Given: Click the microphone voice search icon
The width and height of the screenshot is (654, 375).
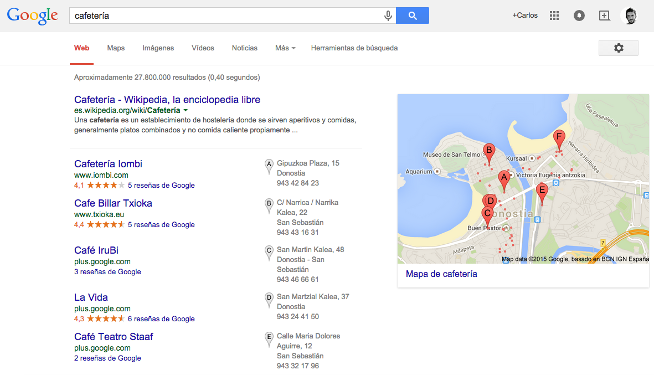Looking at the screenshot, I should [x=388, y=16].
